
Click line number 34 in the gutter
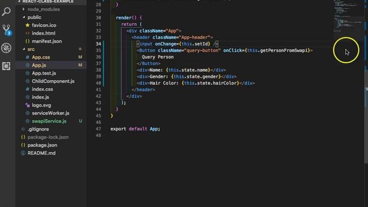click(x=98, y=44)
